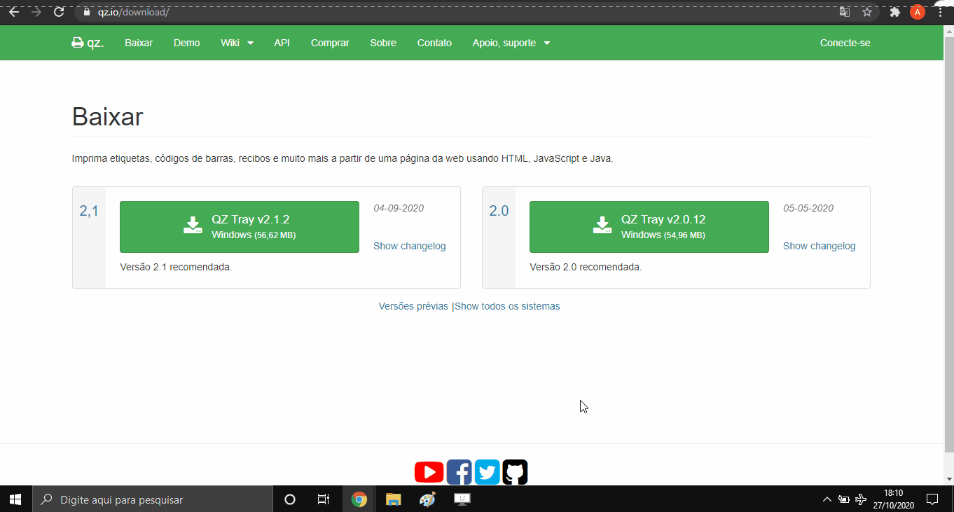Click the Google Translate icon in the address bar
Screen dimensions: 954x512
pyautogui.click(x=845, y=12)
